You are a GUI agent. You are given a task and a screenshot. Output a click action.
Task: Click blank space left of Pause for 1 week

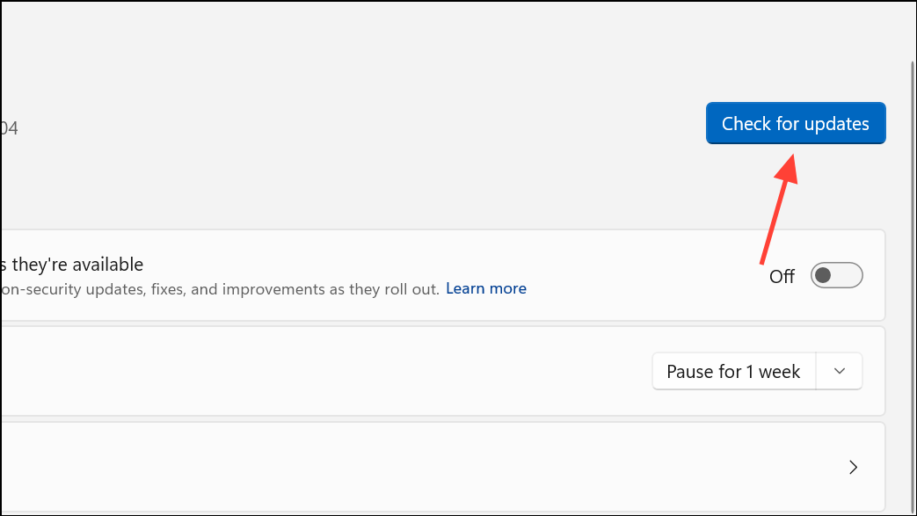(x=352, y=372)
